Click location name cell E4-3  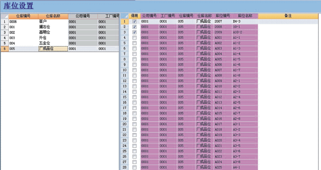245,21
